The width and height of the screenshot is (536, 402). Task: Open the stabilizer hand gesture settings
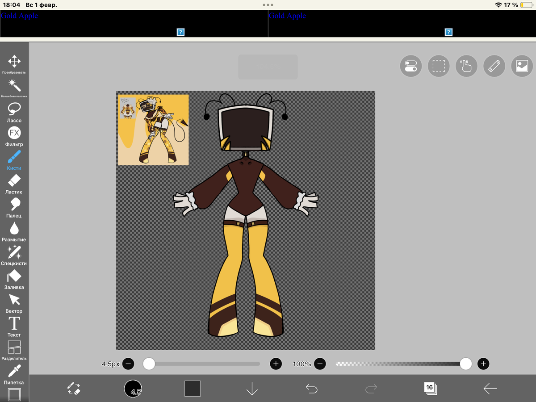(466, 67)
